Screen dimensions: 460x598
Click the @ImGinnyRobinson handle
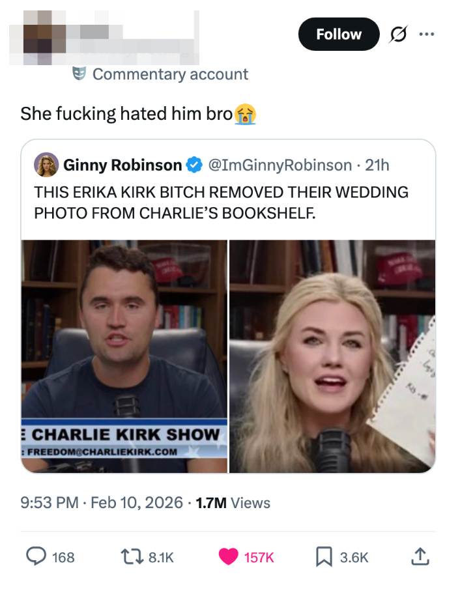click(281, 165)
